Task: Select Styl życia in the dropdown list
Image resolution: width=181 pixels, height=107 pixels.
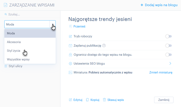Action: pyautogui.click(x=30, y=50)
